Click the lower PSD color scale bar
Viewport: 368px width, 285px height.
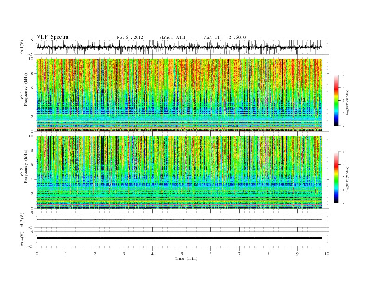point(336,177)
